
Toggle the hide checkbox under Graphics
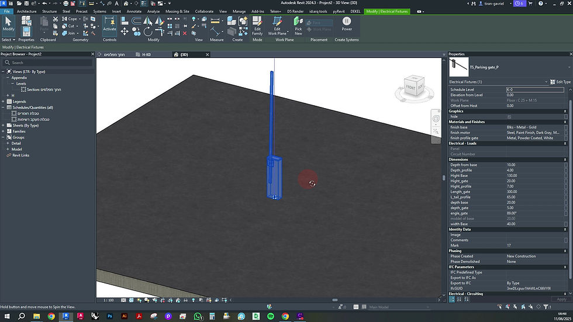509,116
